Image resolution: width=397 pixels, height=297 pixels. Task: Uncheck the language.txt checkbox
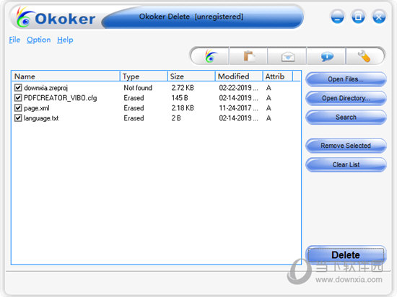click(x=18, y=118)
